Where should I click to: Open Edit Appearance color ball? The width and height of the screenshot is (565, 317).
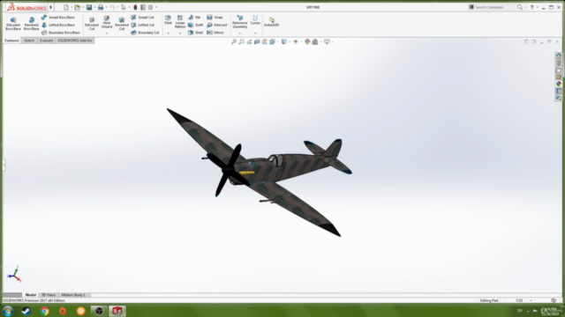(x=307, y=41)
